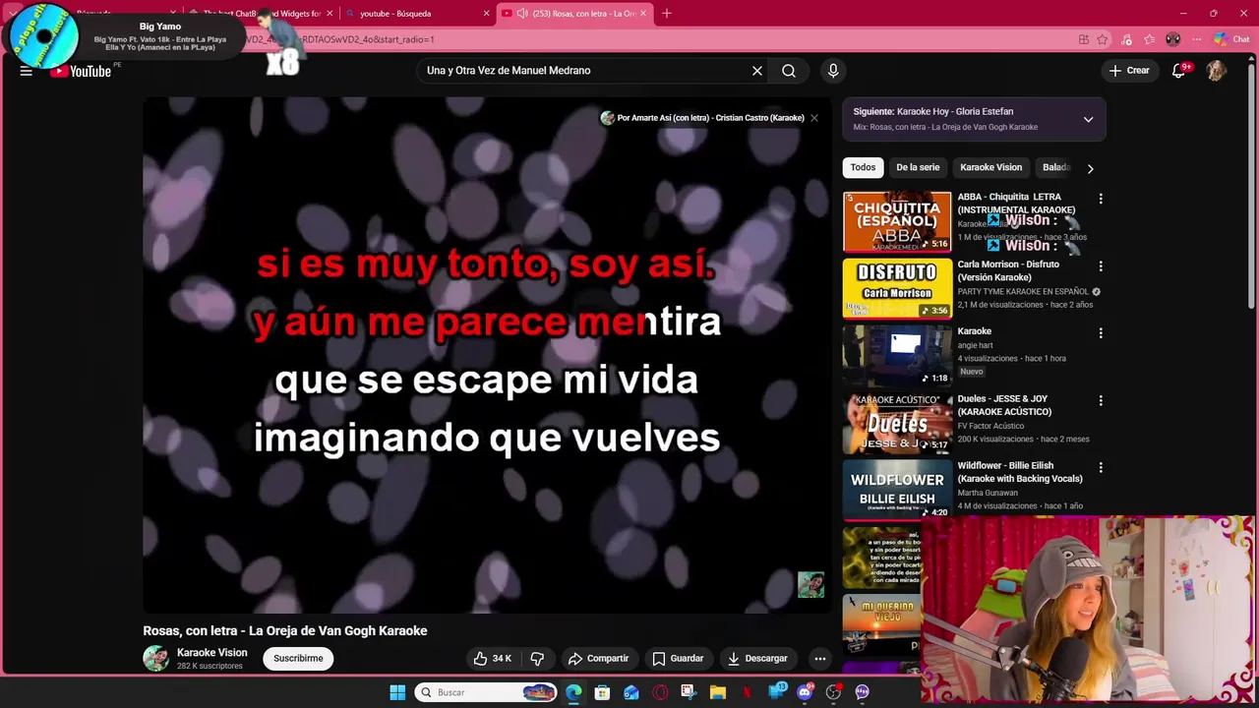This screenshot has width=1259, height=708.
Task: Open Microsoft Store from the taskbar
Action: coord(602,692)
